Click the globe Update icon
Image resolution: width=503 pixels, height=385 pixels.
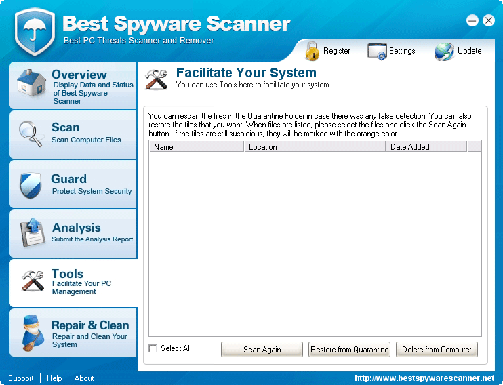[x=444, y=52]
